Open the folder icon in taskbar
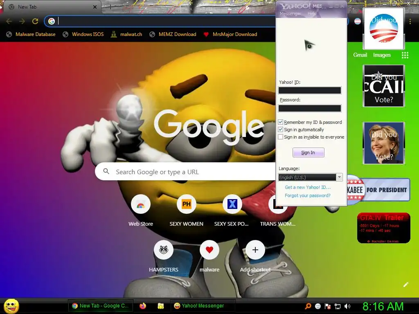The height and width of the screenshot is (314, 419). tap(160, 306)
